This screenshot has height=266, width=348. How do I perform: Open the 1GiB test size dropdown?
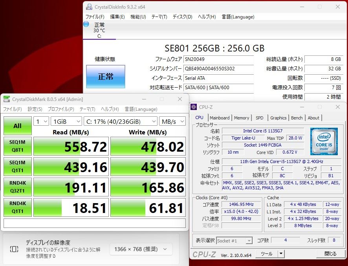pyautogui.click(x=66, y=121)
